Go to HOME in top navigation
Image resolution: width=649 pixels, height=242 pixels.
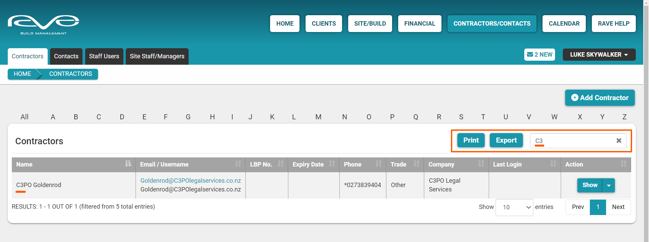point(285,24)
